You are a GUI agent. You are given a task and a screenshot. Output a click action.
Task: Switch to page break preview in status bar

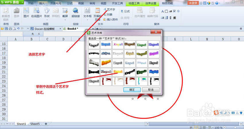pos(200,128)
